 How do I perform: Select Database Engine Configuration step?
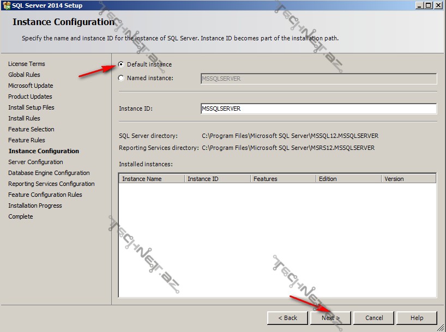tap(49, 173)
